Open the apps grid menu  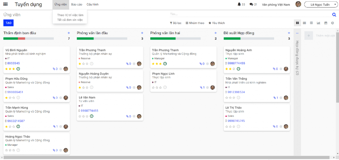pos(6,4)
